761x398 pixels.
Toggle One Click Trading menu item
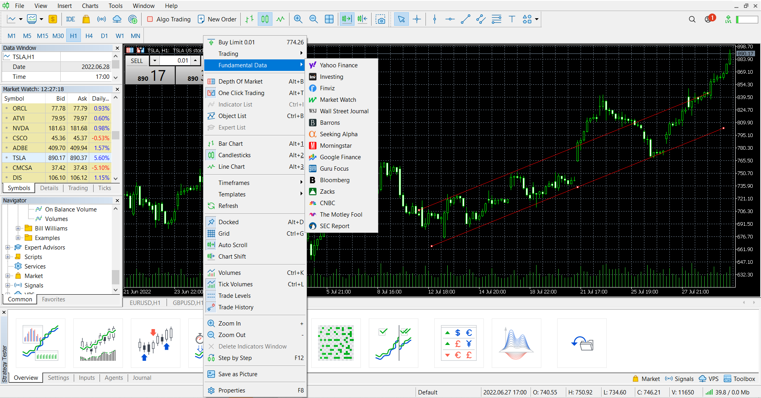pos(255,93)
